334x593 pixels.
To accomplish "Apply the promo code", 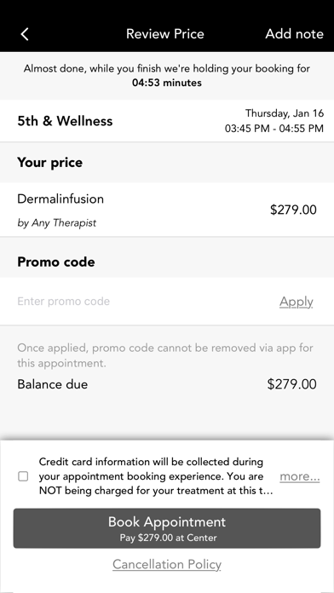I will [297, 302].
